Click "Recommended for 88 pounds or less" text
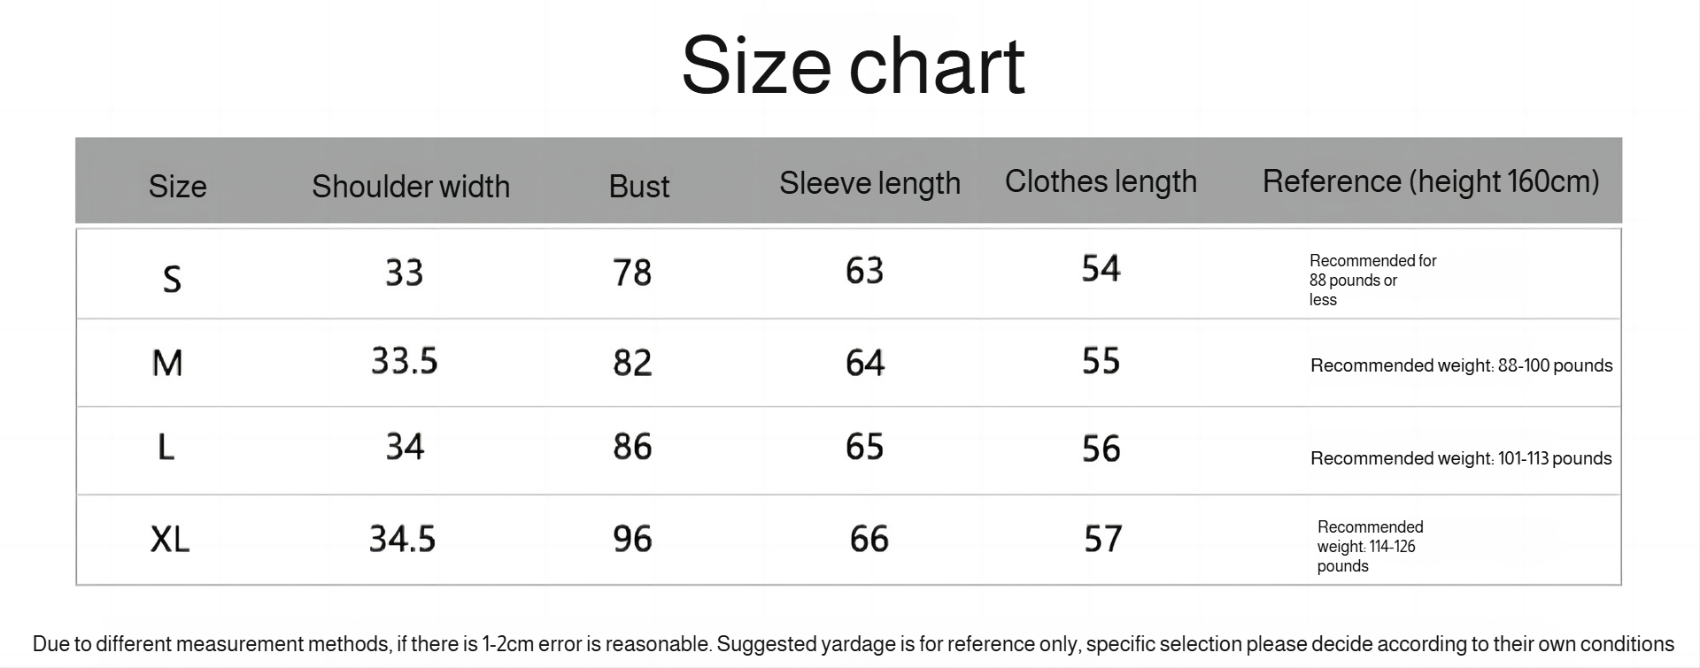The height and width of the screenshot is (668, 1700). point(1372,280)
